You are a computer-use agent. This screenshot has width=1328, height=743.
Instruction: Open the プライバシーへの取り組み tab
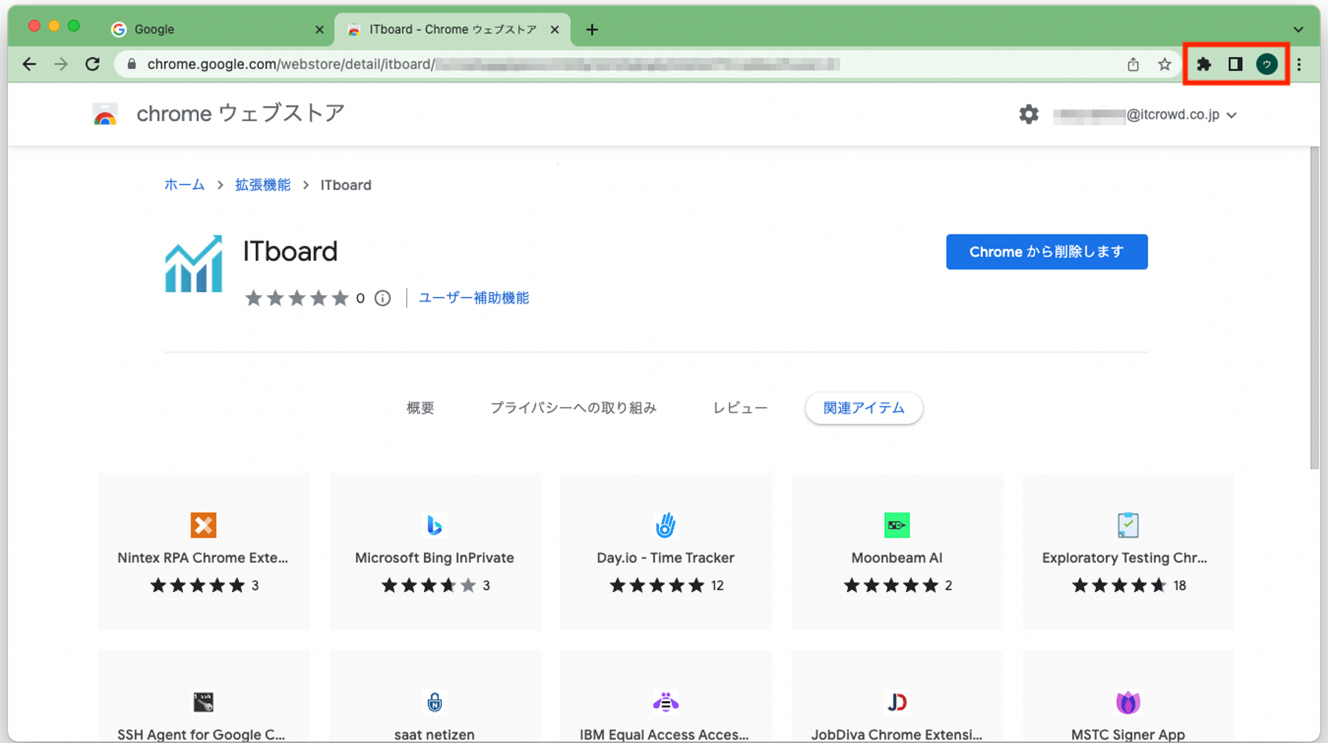pos(573,408)
